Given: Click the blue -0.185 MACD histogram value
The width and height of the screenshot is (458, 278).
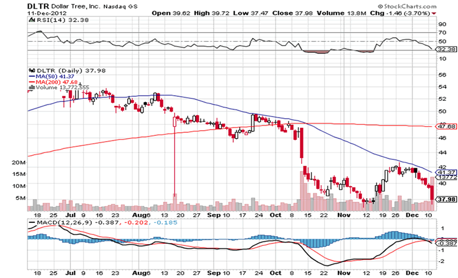Looking at the screenshot, I should click(164, 222).
